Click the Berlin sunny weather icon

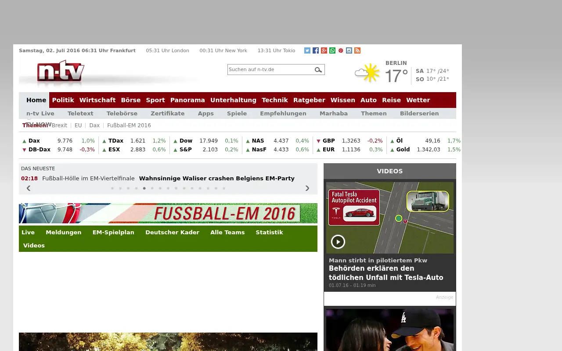(367, 73)
